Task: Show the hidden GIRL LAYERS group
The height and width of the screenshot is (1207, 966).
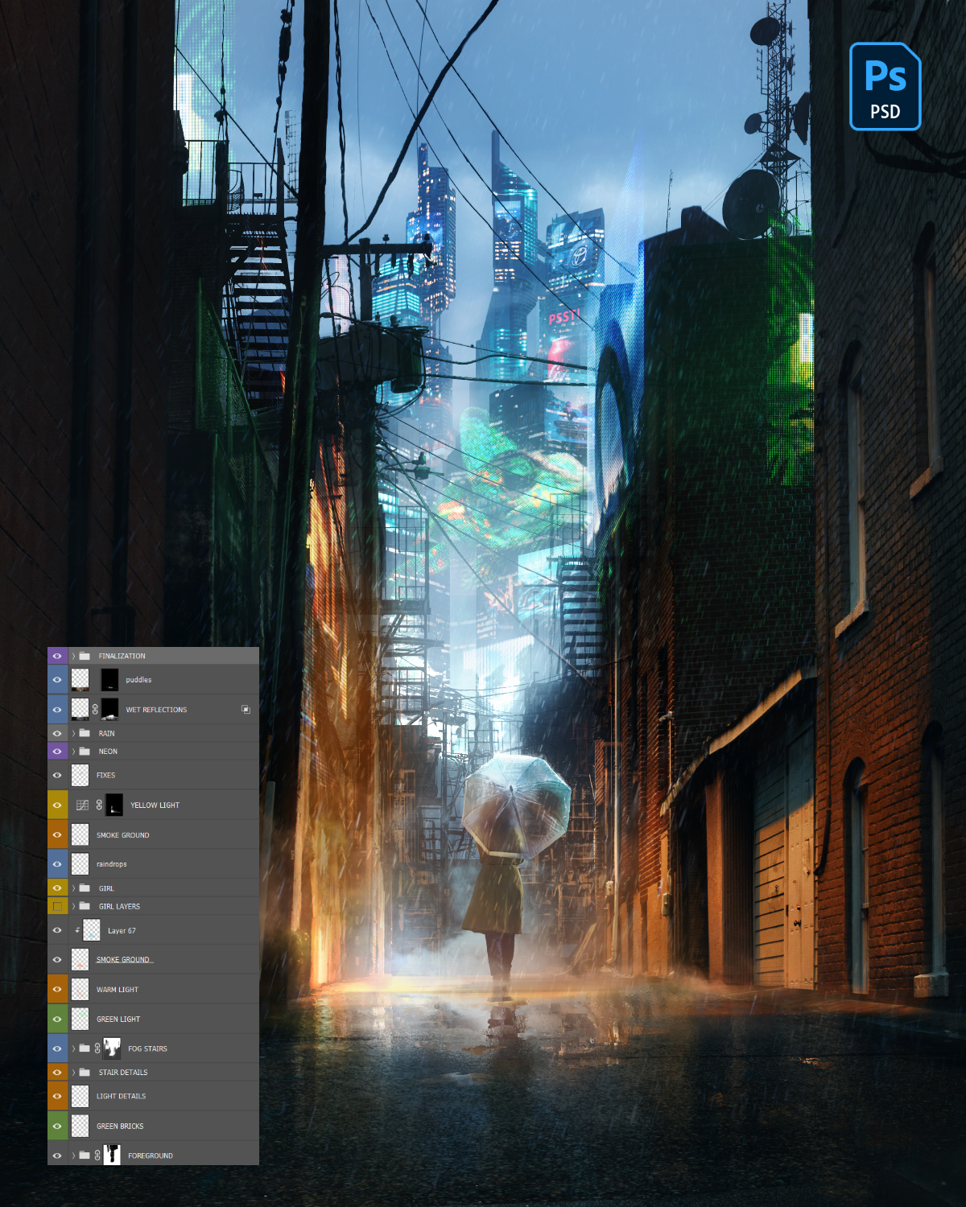Action: pos(57,906)
